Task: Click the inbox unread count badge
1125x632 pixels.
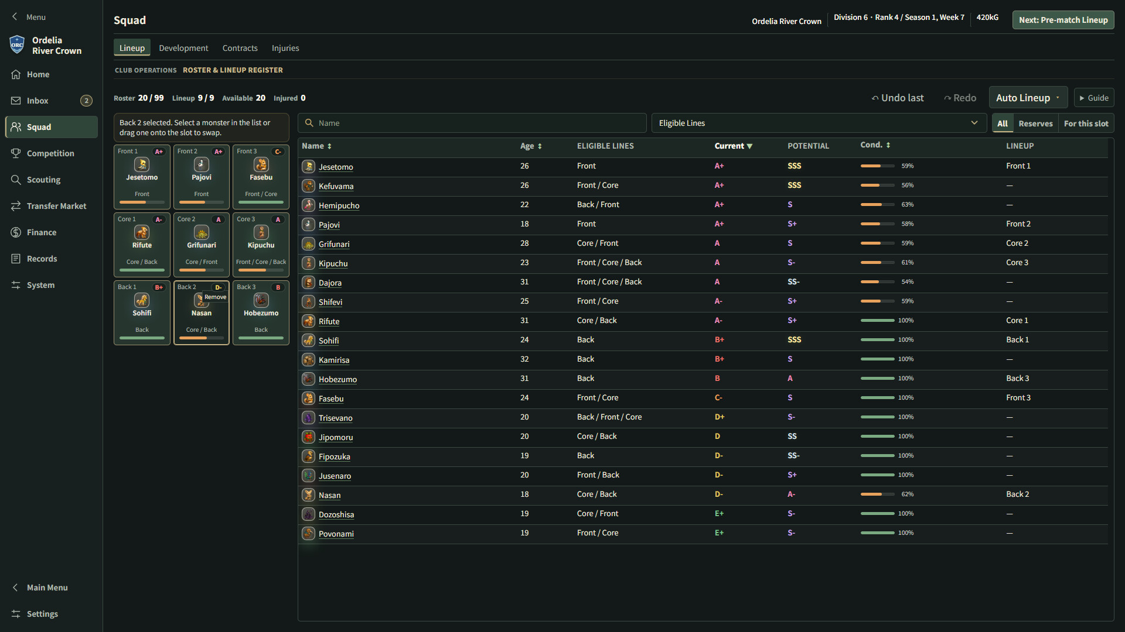Action: pyautogui.click(x=86, y=101)
